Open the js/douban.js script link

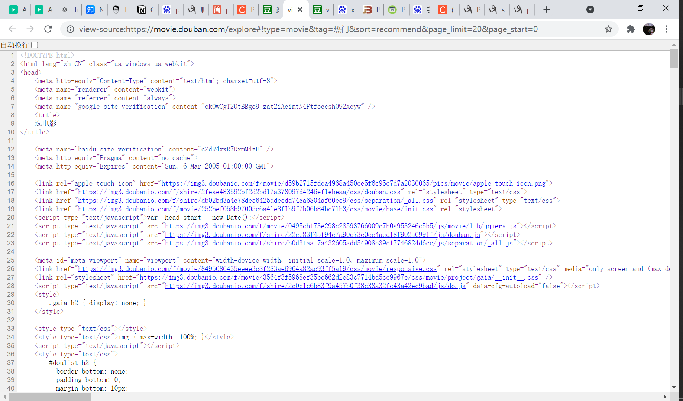pos(323,235)
